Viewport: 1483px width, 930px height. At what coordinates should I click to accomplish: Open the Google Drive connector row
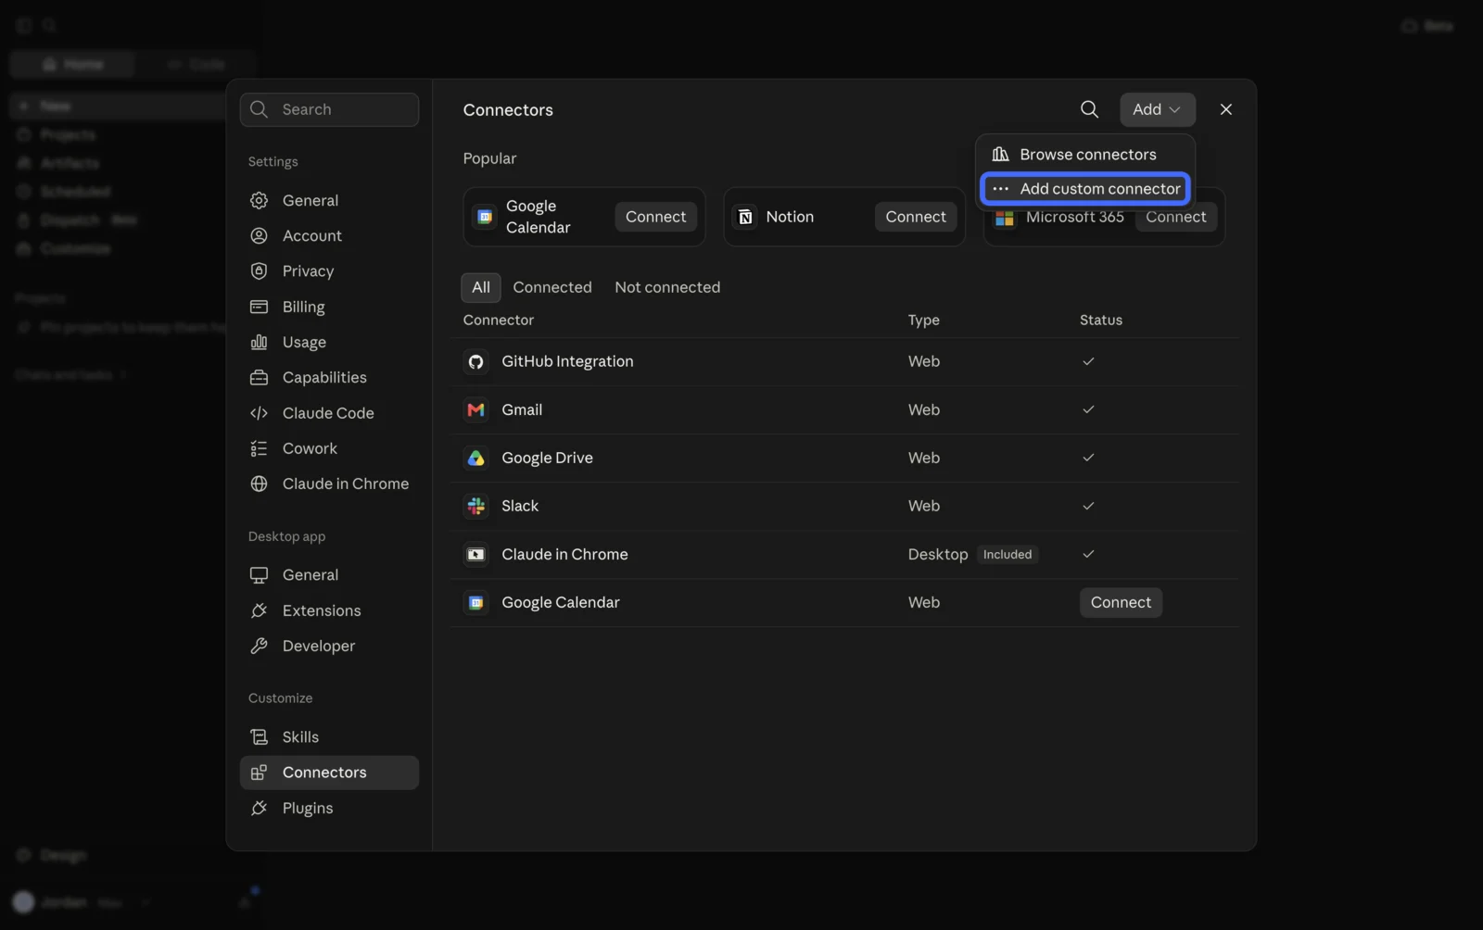[x=844, y=459]
